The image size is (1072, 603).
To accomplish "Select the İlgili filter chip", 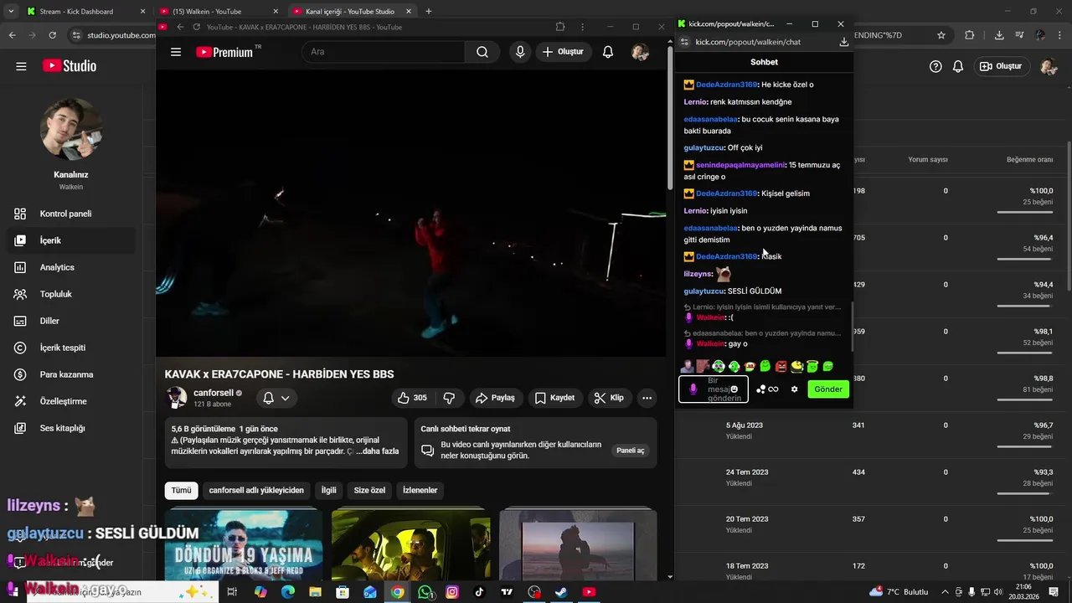I will (328, 490).
